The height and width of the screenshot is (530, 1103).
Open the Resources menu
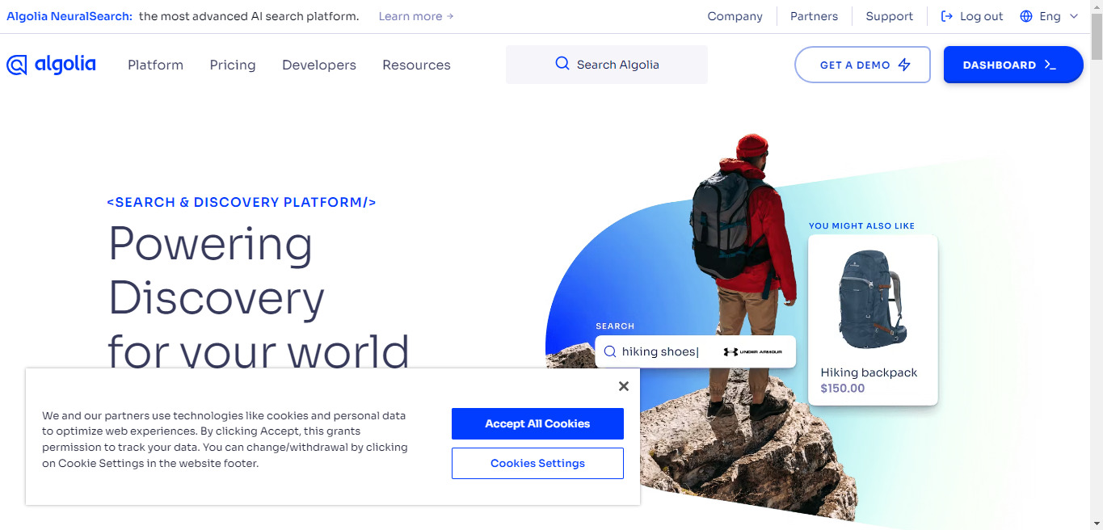(416, 65)
